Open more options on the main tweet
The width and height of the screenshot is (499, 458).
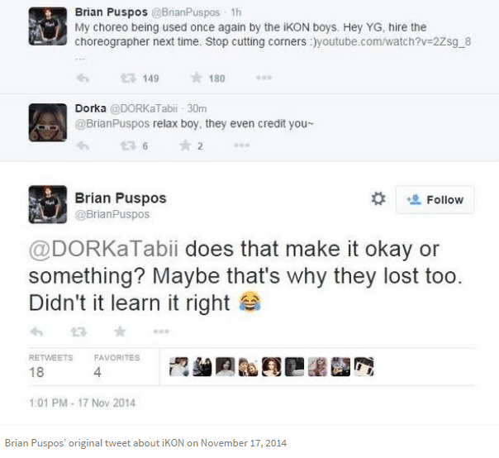[161, 332]
